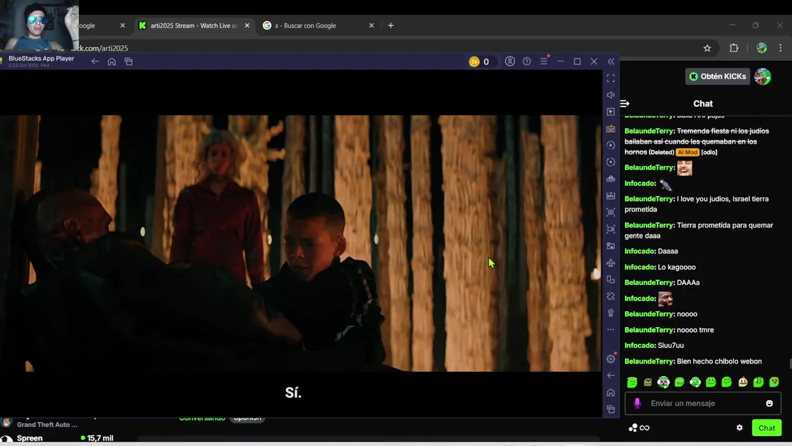This screenshot has height=446, width=792.
Task: Click the back arrow in BlueStacks title bar
Action: [x=95, y=61]
